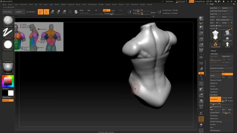Toggle the Mrgb button
This screenshot has height=133, width=237.
click(81, 10)
